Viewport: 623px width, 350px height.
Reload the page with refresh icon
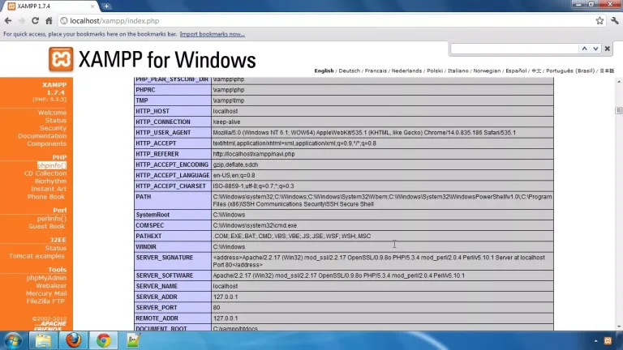pos(36,20)
